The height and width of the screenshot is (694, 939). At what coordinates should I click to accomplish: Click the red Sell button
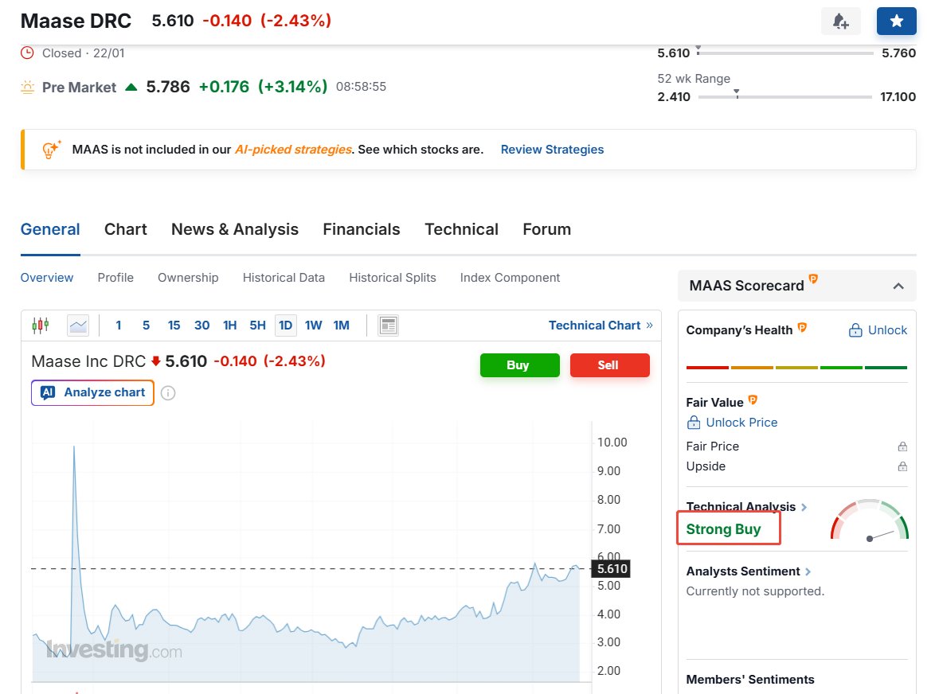pos(609,365)
